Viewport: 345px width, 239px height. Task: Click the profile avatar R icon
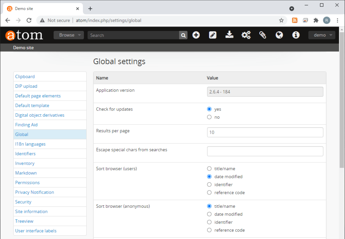(326, 21)
